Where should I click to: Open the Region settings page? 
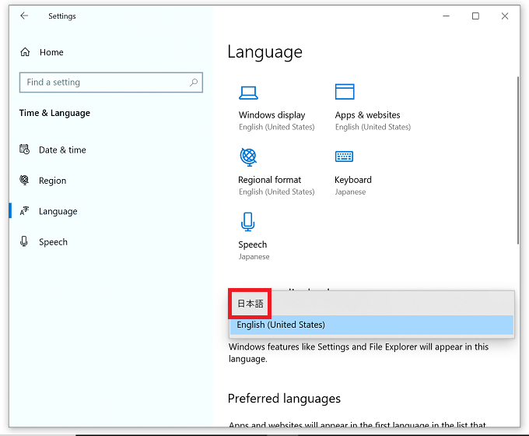coord(53,181)
